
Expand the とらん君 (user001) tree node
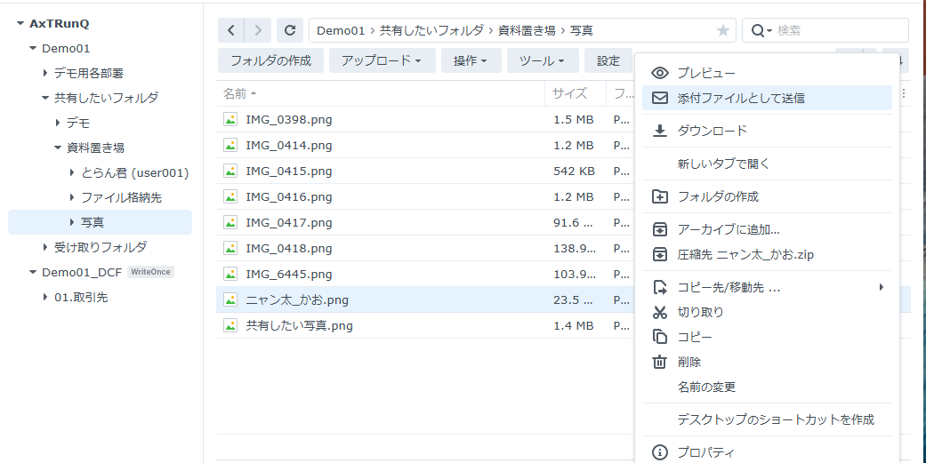(71, 172)
